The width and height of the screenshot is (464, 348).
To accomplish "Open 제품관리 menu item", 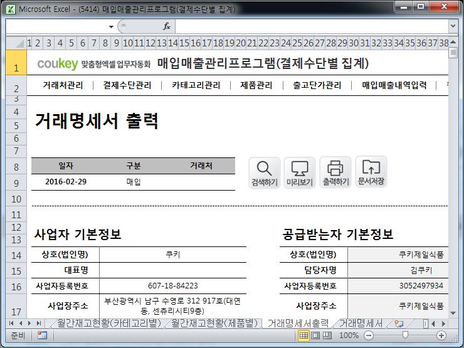I will click(x=256, y=85).
